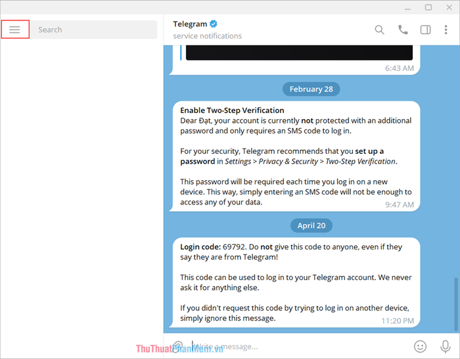Viewport: 460px width, 359px height.
Task: Click the 'Login code:' message text
Action: (x=200, y=247)
